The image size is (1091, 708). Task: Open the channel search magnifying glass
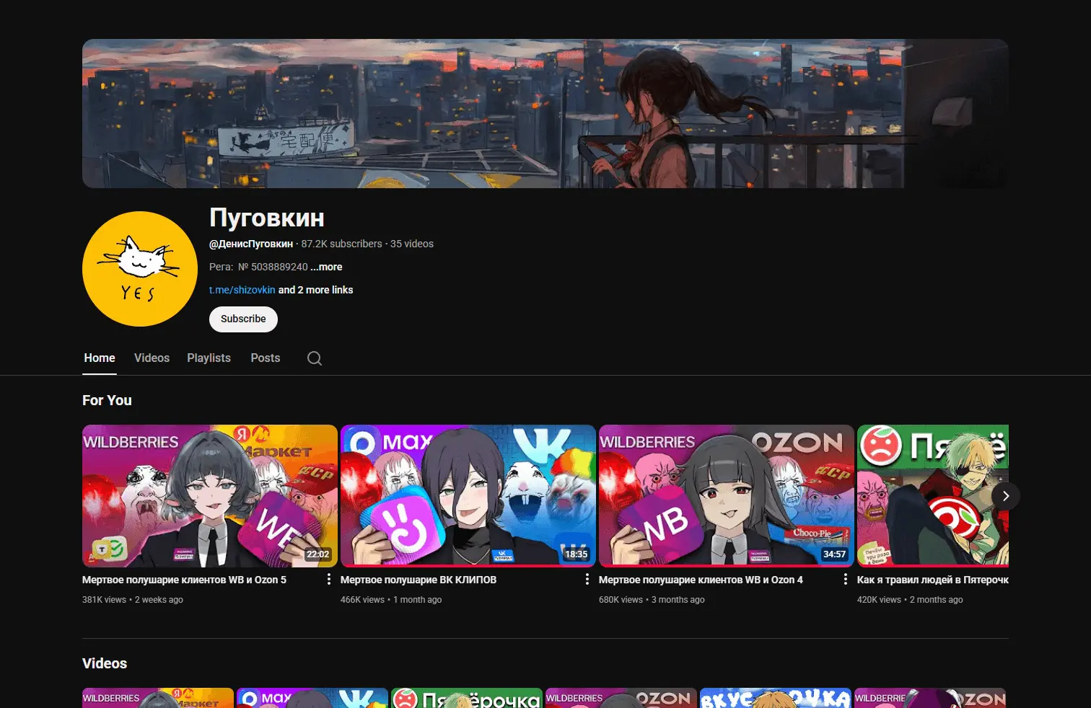click(x=314, y=358)
